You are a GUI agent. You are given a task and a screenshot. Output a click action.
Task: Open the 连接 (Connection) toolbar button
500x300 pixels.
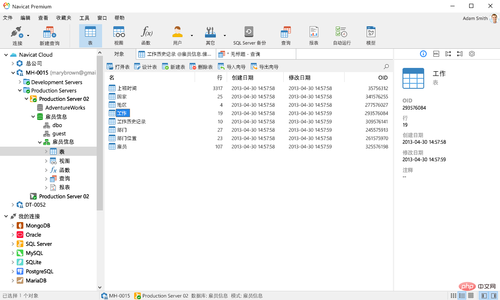(17, 36)
